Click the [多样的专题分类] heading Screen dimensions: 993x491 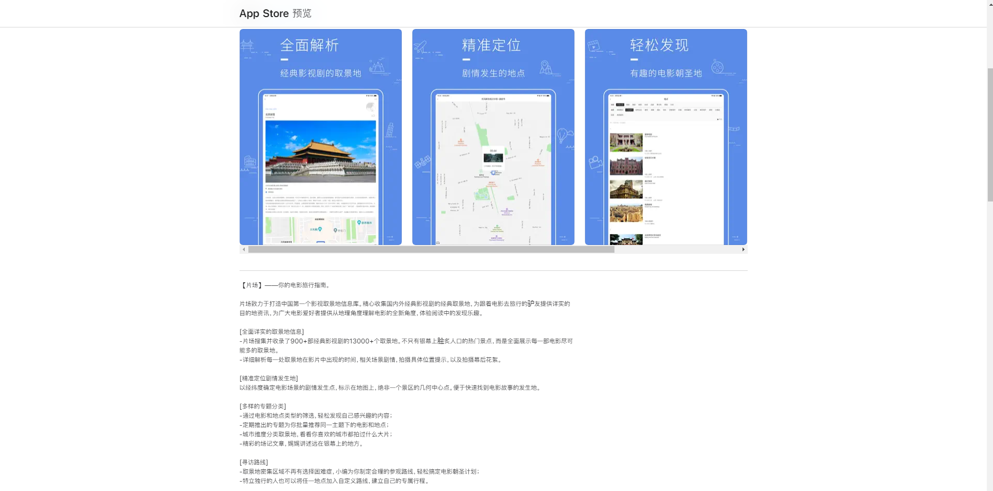coord(263,406)
